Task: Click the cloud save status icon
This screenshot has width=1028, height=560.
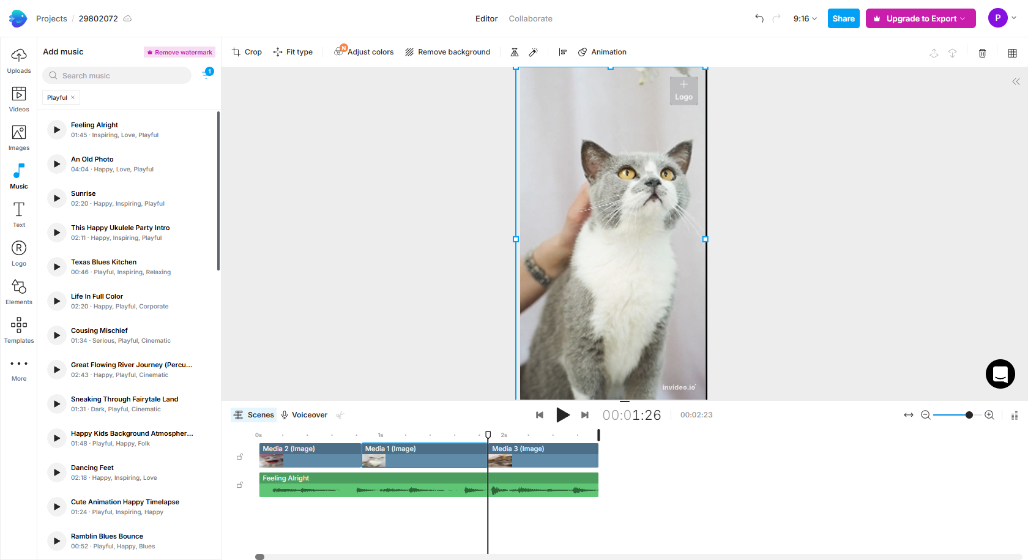Action: (127, 19)
